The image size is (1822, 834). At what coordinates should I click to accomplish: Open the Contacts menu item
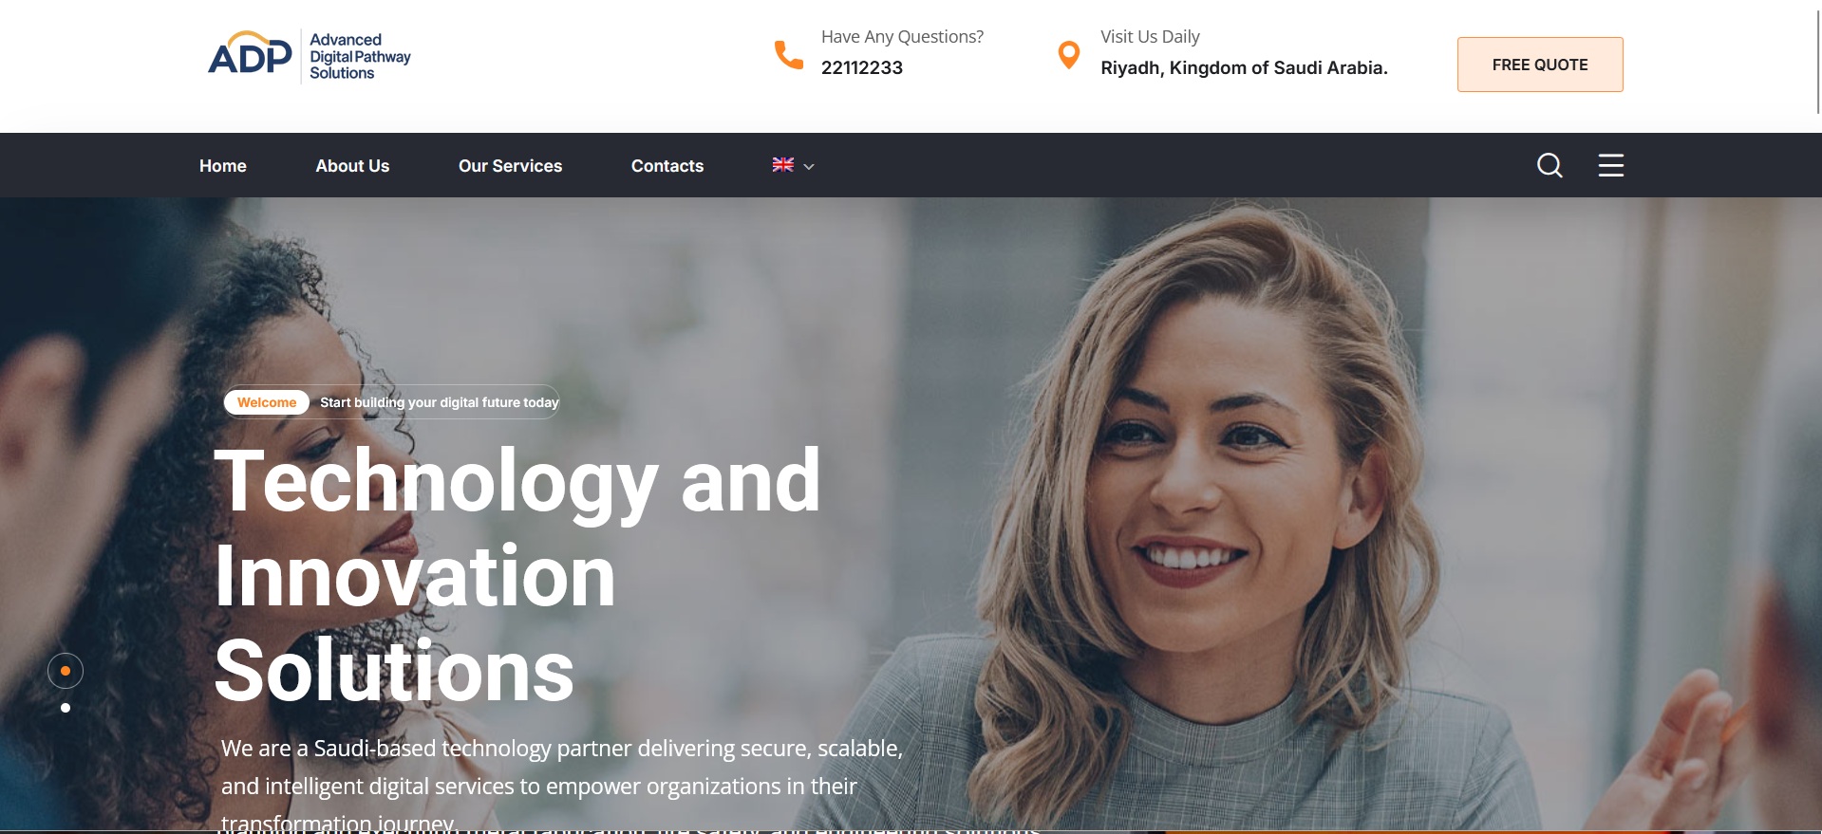667,166
